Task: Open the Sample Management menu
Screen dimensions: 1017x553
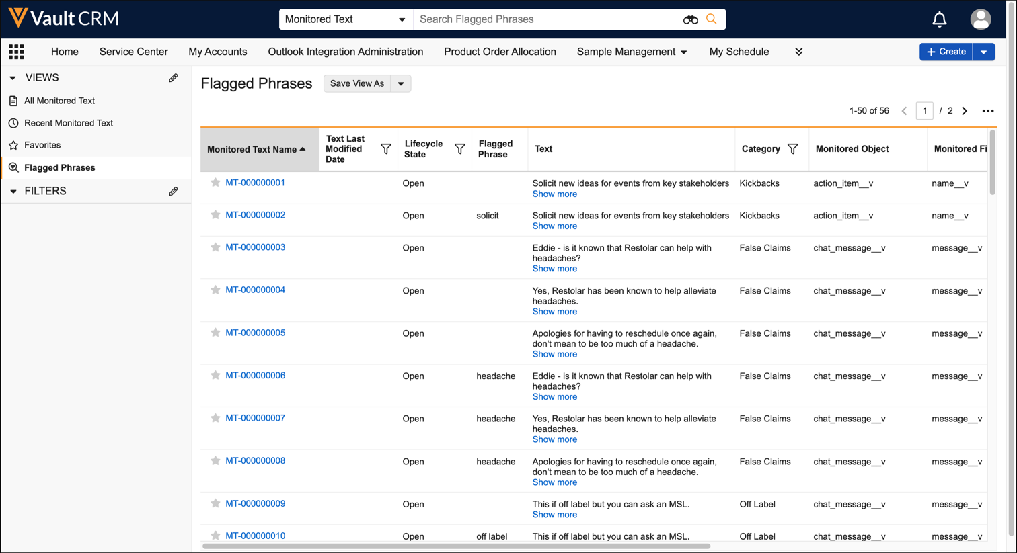Action: coord(631,52)
